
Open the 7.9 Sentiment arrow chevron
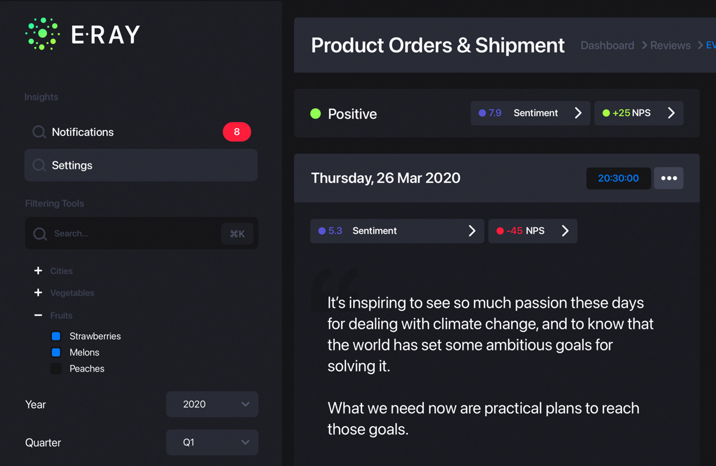578,113
